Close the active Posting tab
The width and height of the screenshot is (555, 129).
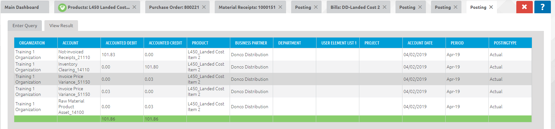(x=491, y=7)
